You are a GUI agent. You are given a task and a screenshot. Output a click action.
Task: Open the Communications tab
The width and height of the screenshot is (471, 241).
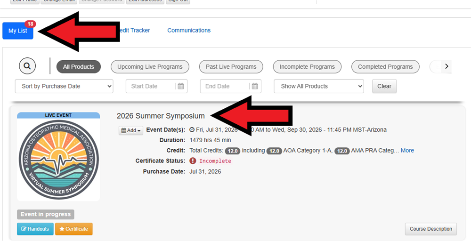(189, 30)
